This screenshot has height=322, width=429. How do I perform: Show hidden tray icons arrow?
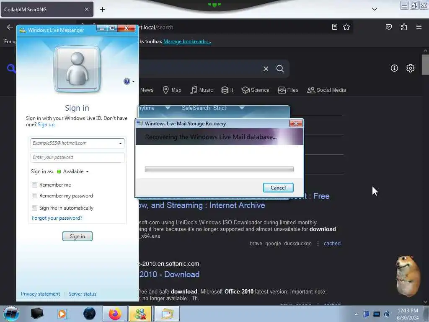(356, 314)
